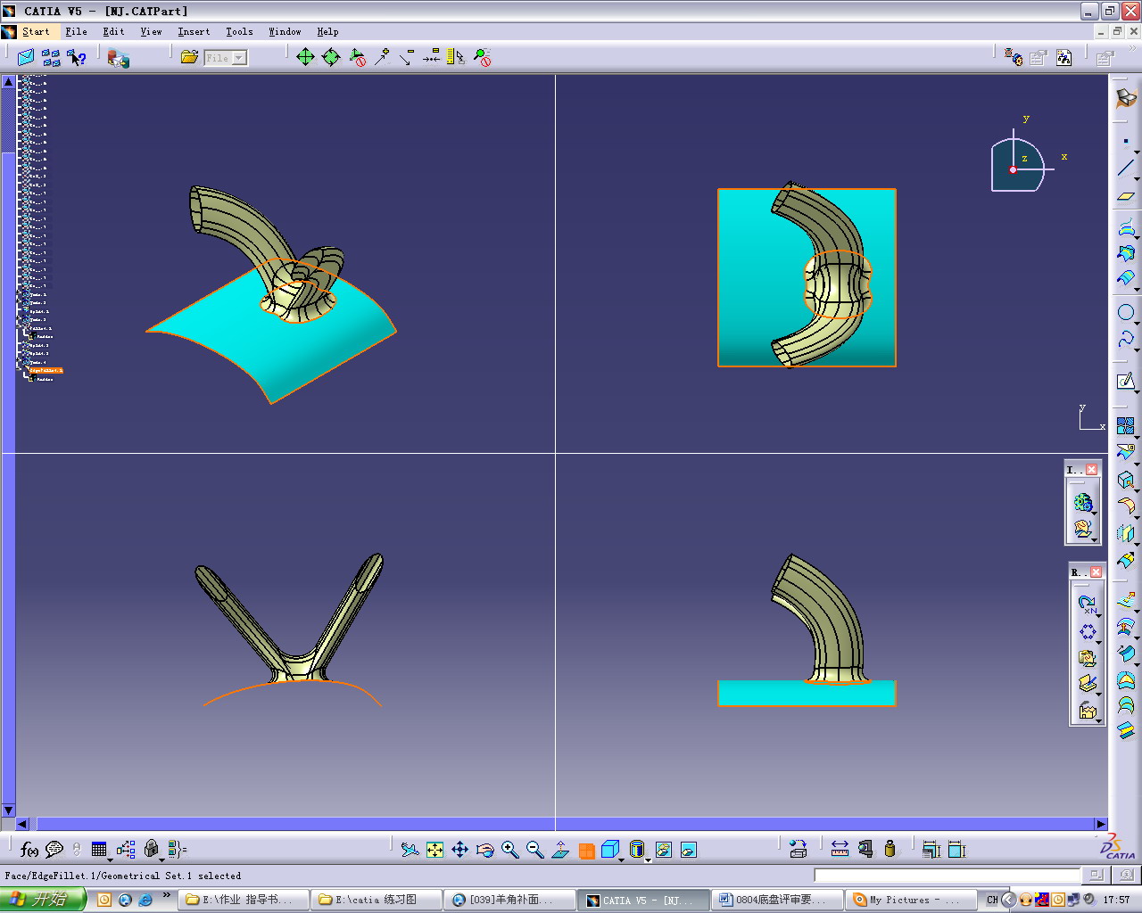This screenshot has height=913, width=1142.
Task: Select the highlighted EdgeFillet node in tree
Action: (x=46, y=370)
